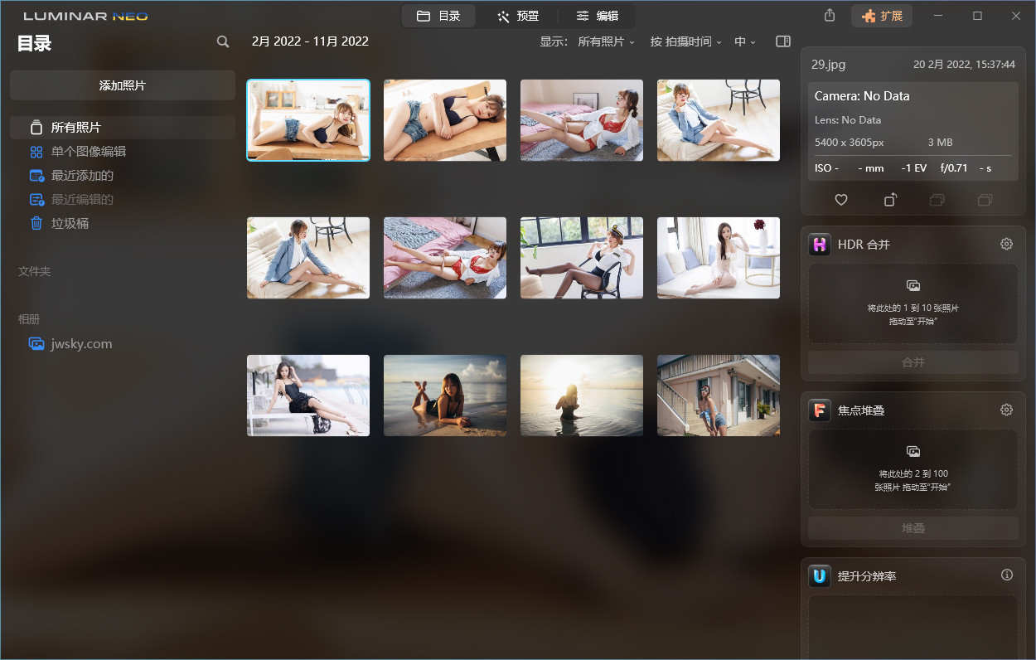This screenshot has width=1036, height=660.
Task: Open the jwsky.com album link
Action: point(81,343)
